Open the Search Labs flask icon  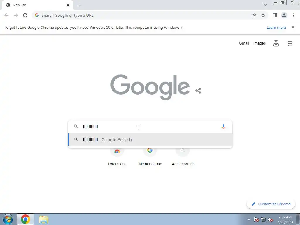(276, 43)
